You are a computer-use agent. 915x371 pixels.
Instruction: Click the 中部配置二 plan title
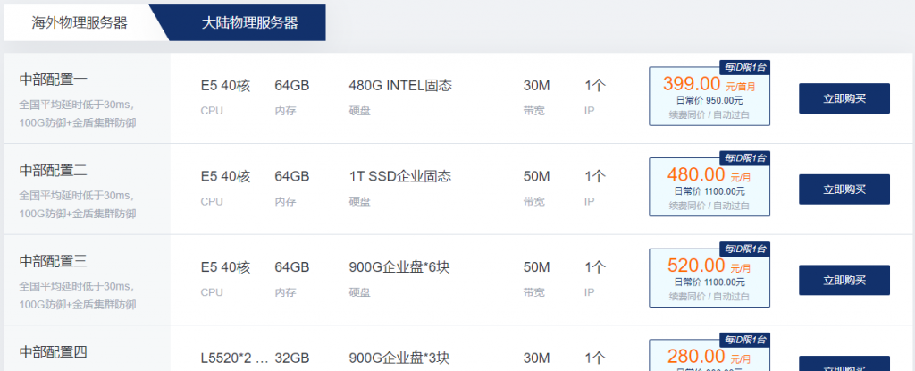pyautogui.click(x=53, y=171)
